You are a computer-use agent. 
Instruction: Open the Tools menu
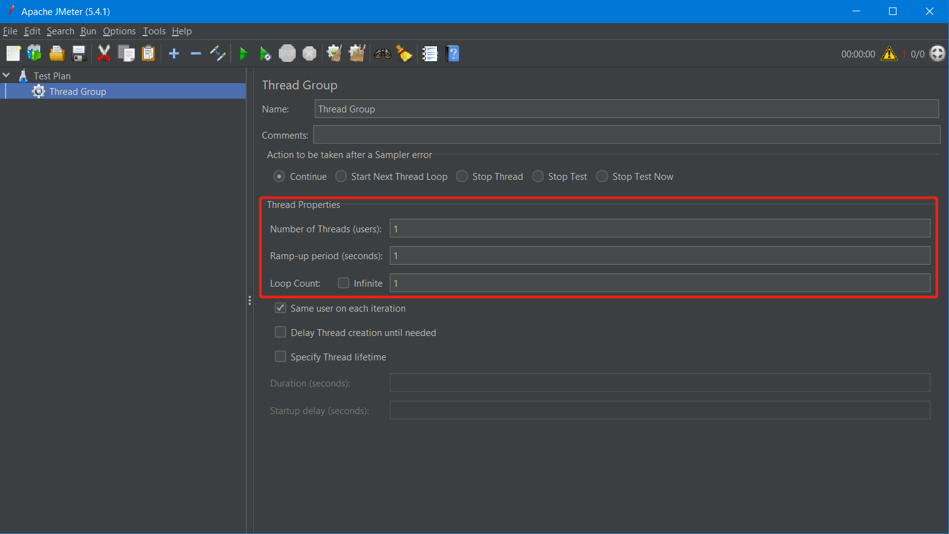pos(154,31)
